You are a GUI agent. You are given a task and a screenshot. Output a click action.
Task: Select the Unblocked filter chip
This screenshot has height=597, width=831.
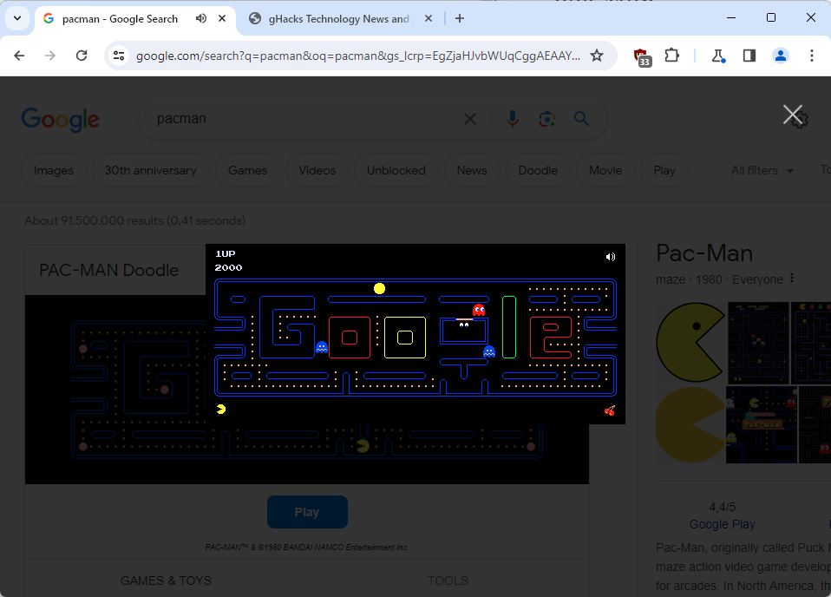pyautogui.click(x=396, y=170)
